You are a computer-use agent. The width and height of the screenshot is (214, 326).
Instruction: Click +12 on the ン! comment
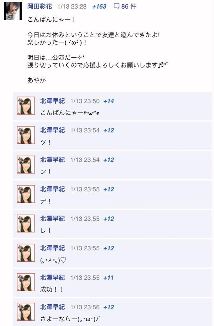[109, 160]
